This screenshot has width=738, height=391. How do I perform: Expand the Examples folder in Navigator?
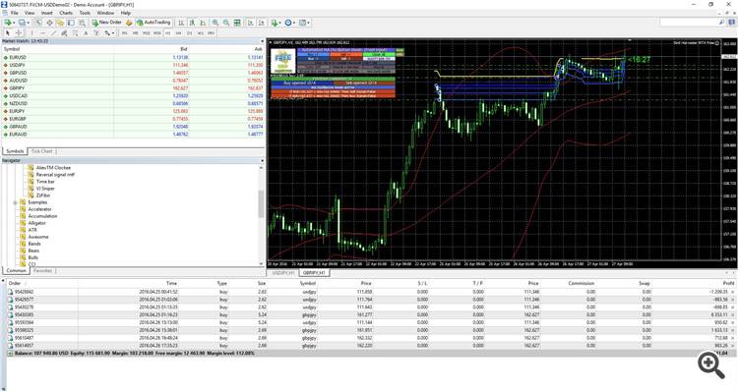click(x=15, y=202)
